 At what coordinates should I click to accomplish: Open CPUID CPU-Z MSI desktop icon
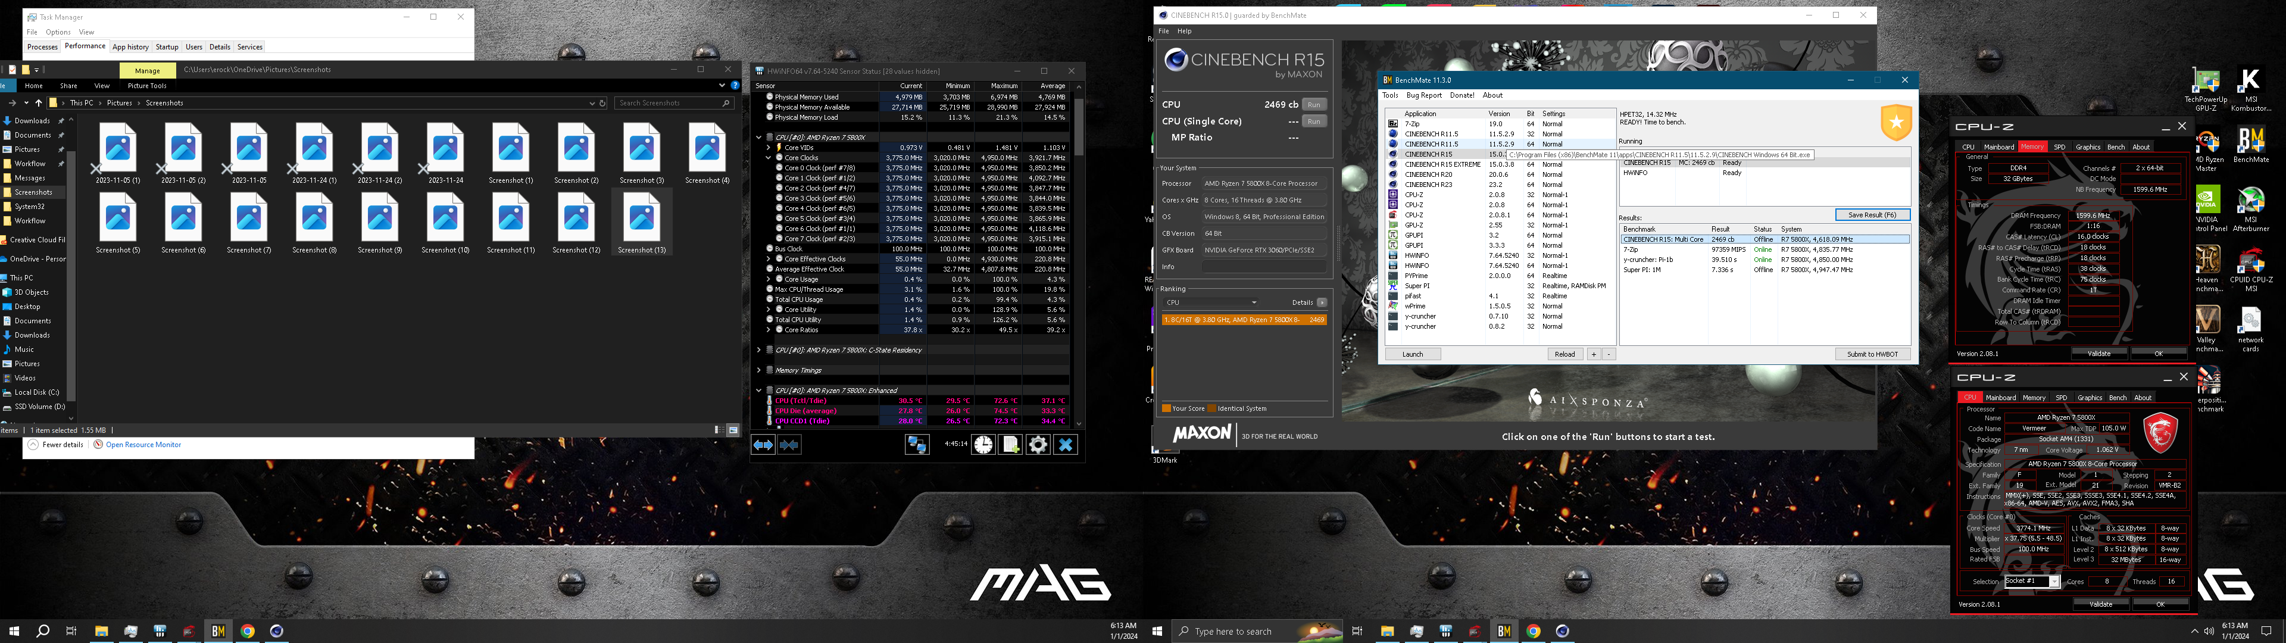tap(2250, 270)
